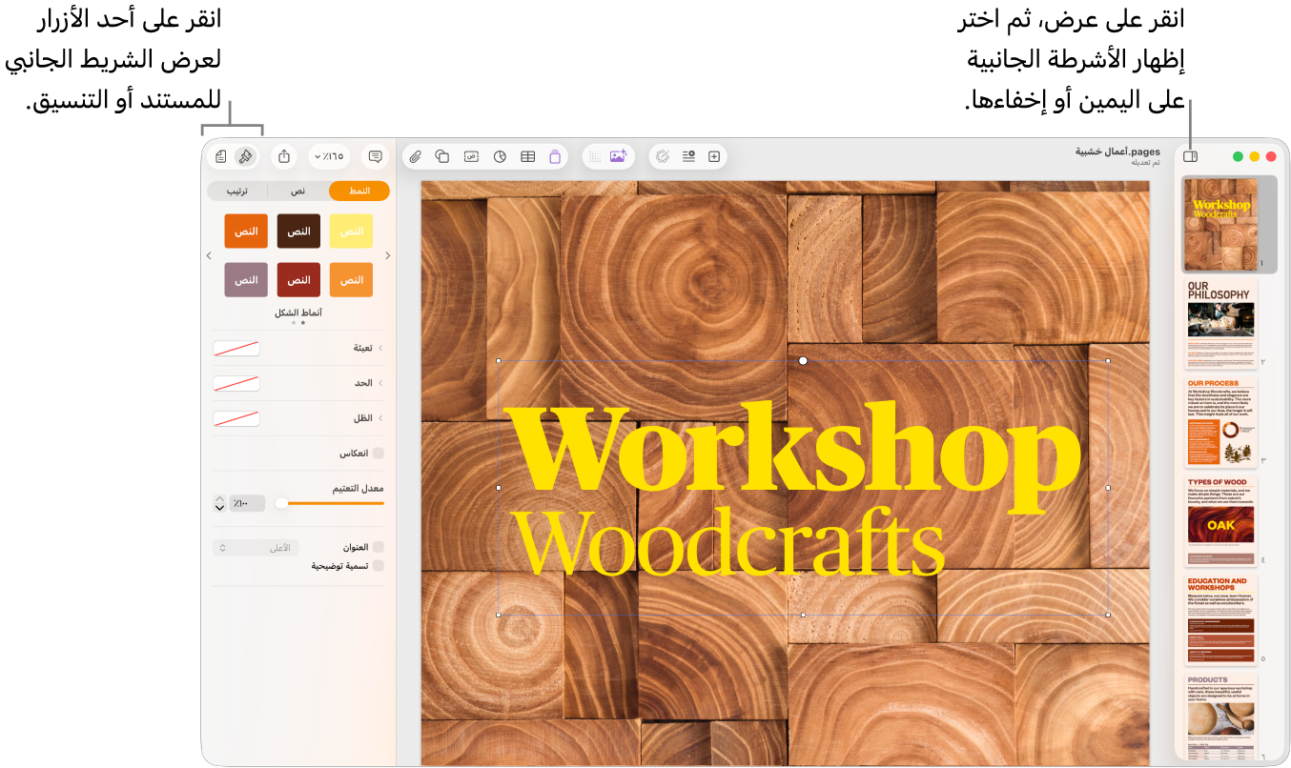Add a page with the plus-box icon
Screen dimensions: 1291x768
click(714, 156)
